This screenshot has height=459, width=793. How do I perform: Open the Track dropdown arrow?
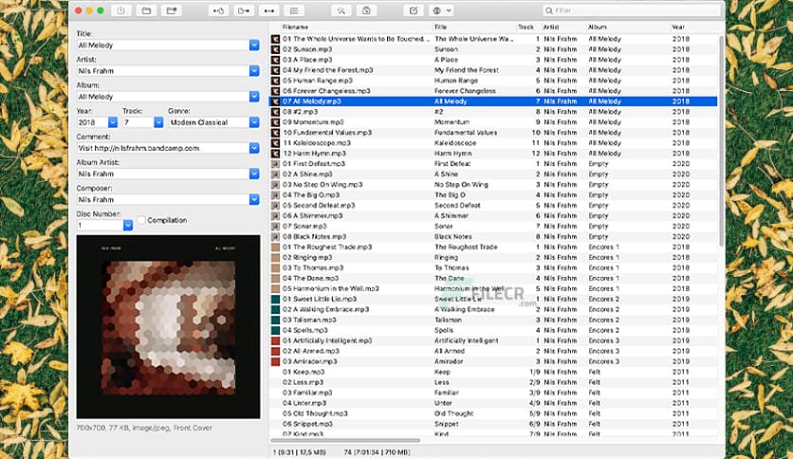(158, 122)
